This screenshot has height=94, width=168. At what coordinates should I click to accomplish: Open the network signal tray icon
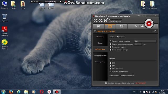tap(153, 92)
